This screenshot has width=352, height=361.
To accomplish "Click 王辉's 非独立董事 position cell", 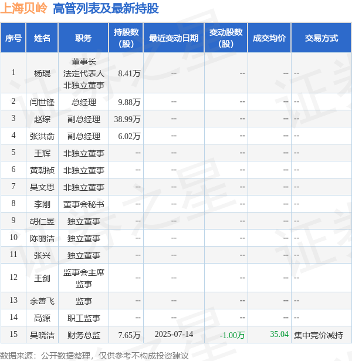I will tap(83, 153).
